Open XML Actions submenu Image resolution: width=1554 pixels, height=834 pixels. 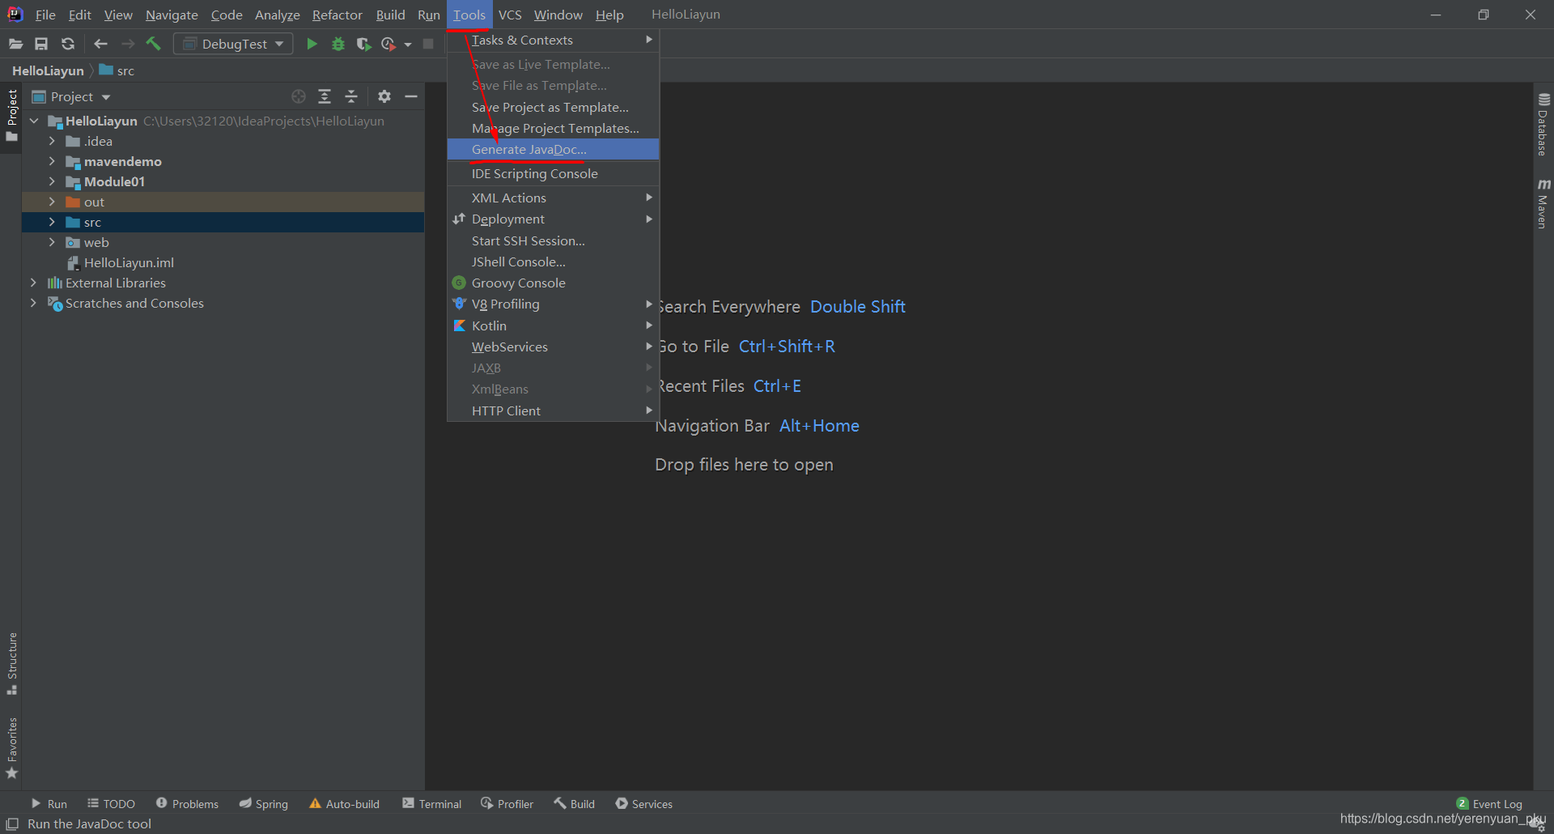click(553, 198)
